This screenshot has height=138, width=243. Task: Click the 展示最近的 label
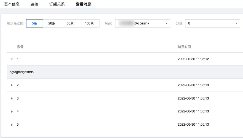tap(15, 23)
